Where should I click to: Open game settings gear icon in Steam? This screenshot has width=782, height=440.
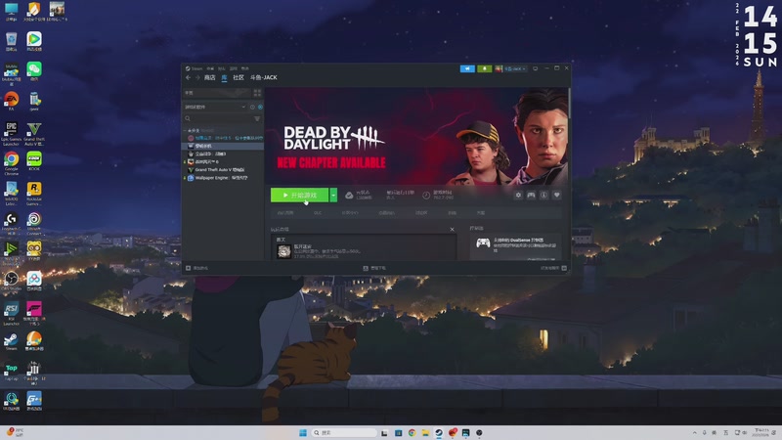[x=518, y=195]
